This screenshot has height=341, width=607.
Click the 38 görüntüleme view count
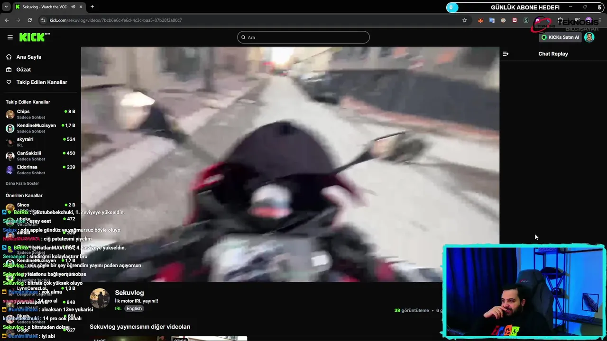[x=412, y=311]
